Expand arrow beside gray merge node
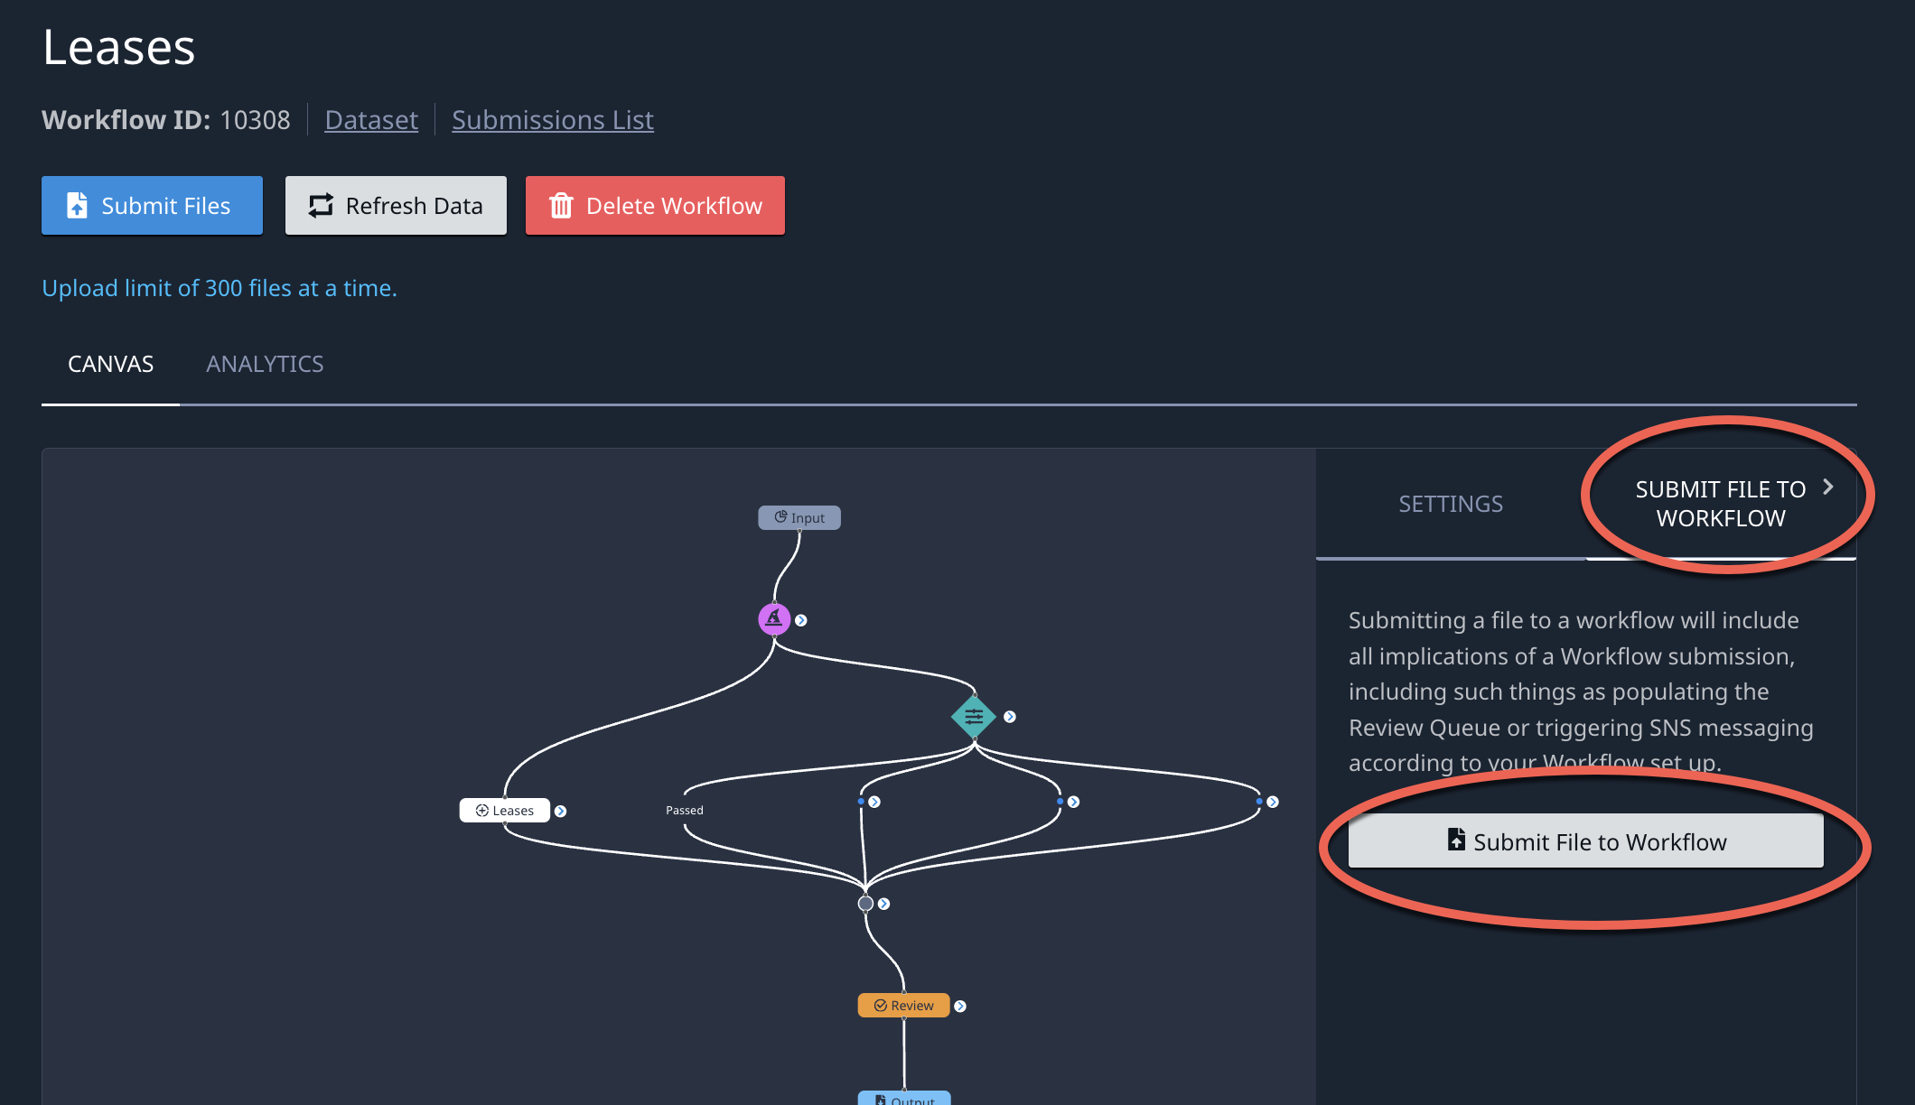The image size is (1915, 1105). point(884,904)
